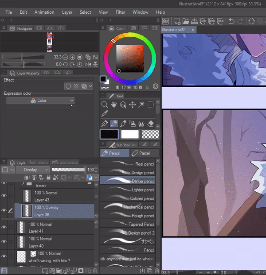This screenshot has width=266, height=275.
Task: Select the Hand move tool
Action: [114, 105]
